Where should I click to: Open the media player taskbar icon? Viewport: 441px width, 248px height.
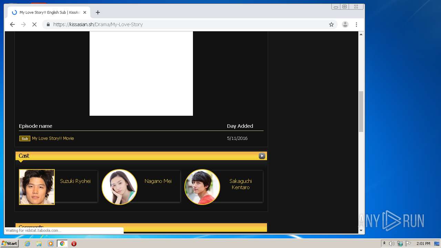coord(51,244)
